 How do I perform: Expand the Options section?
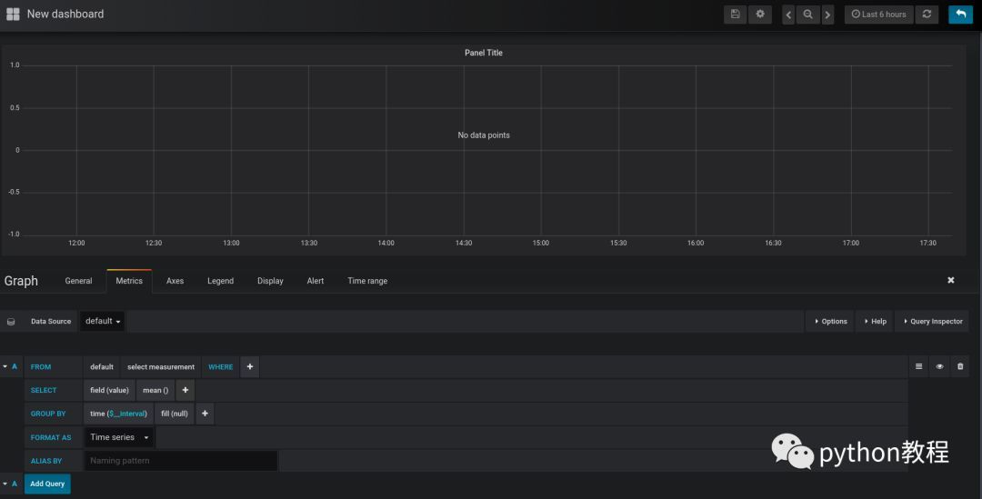(x=830, y=321)
